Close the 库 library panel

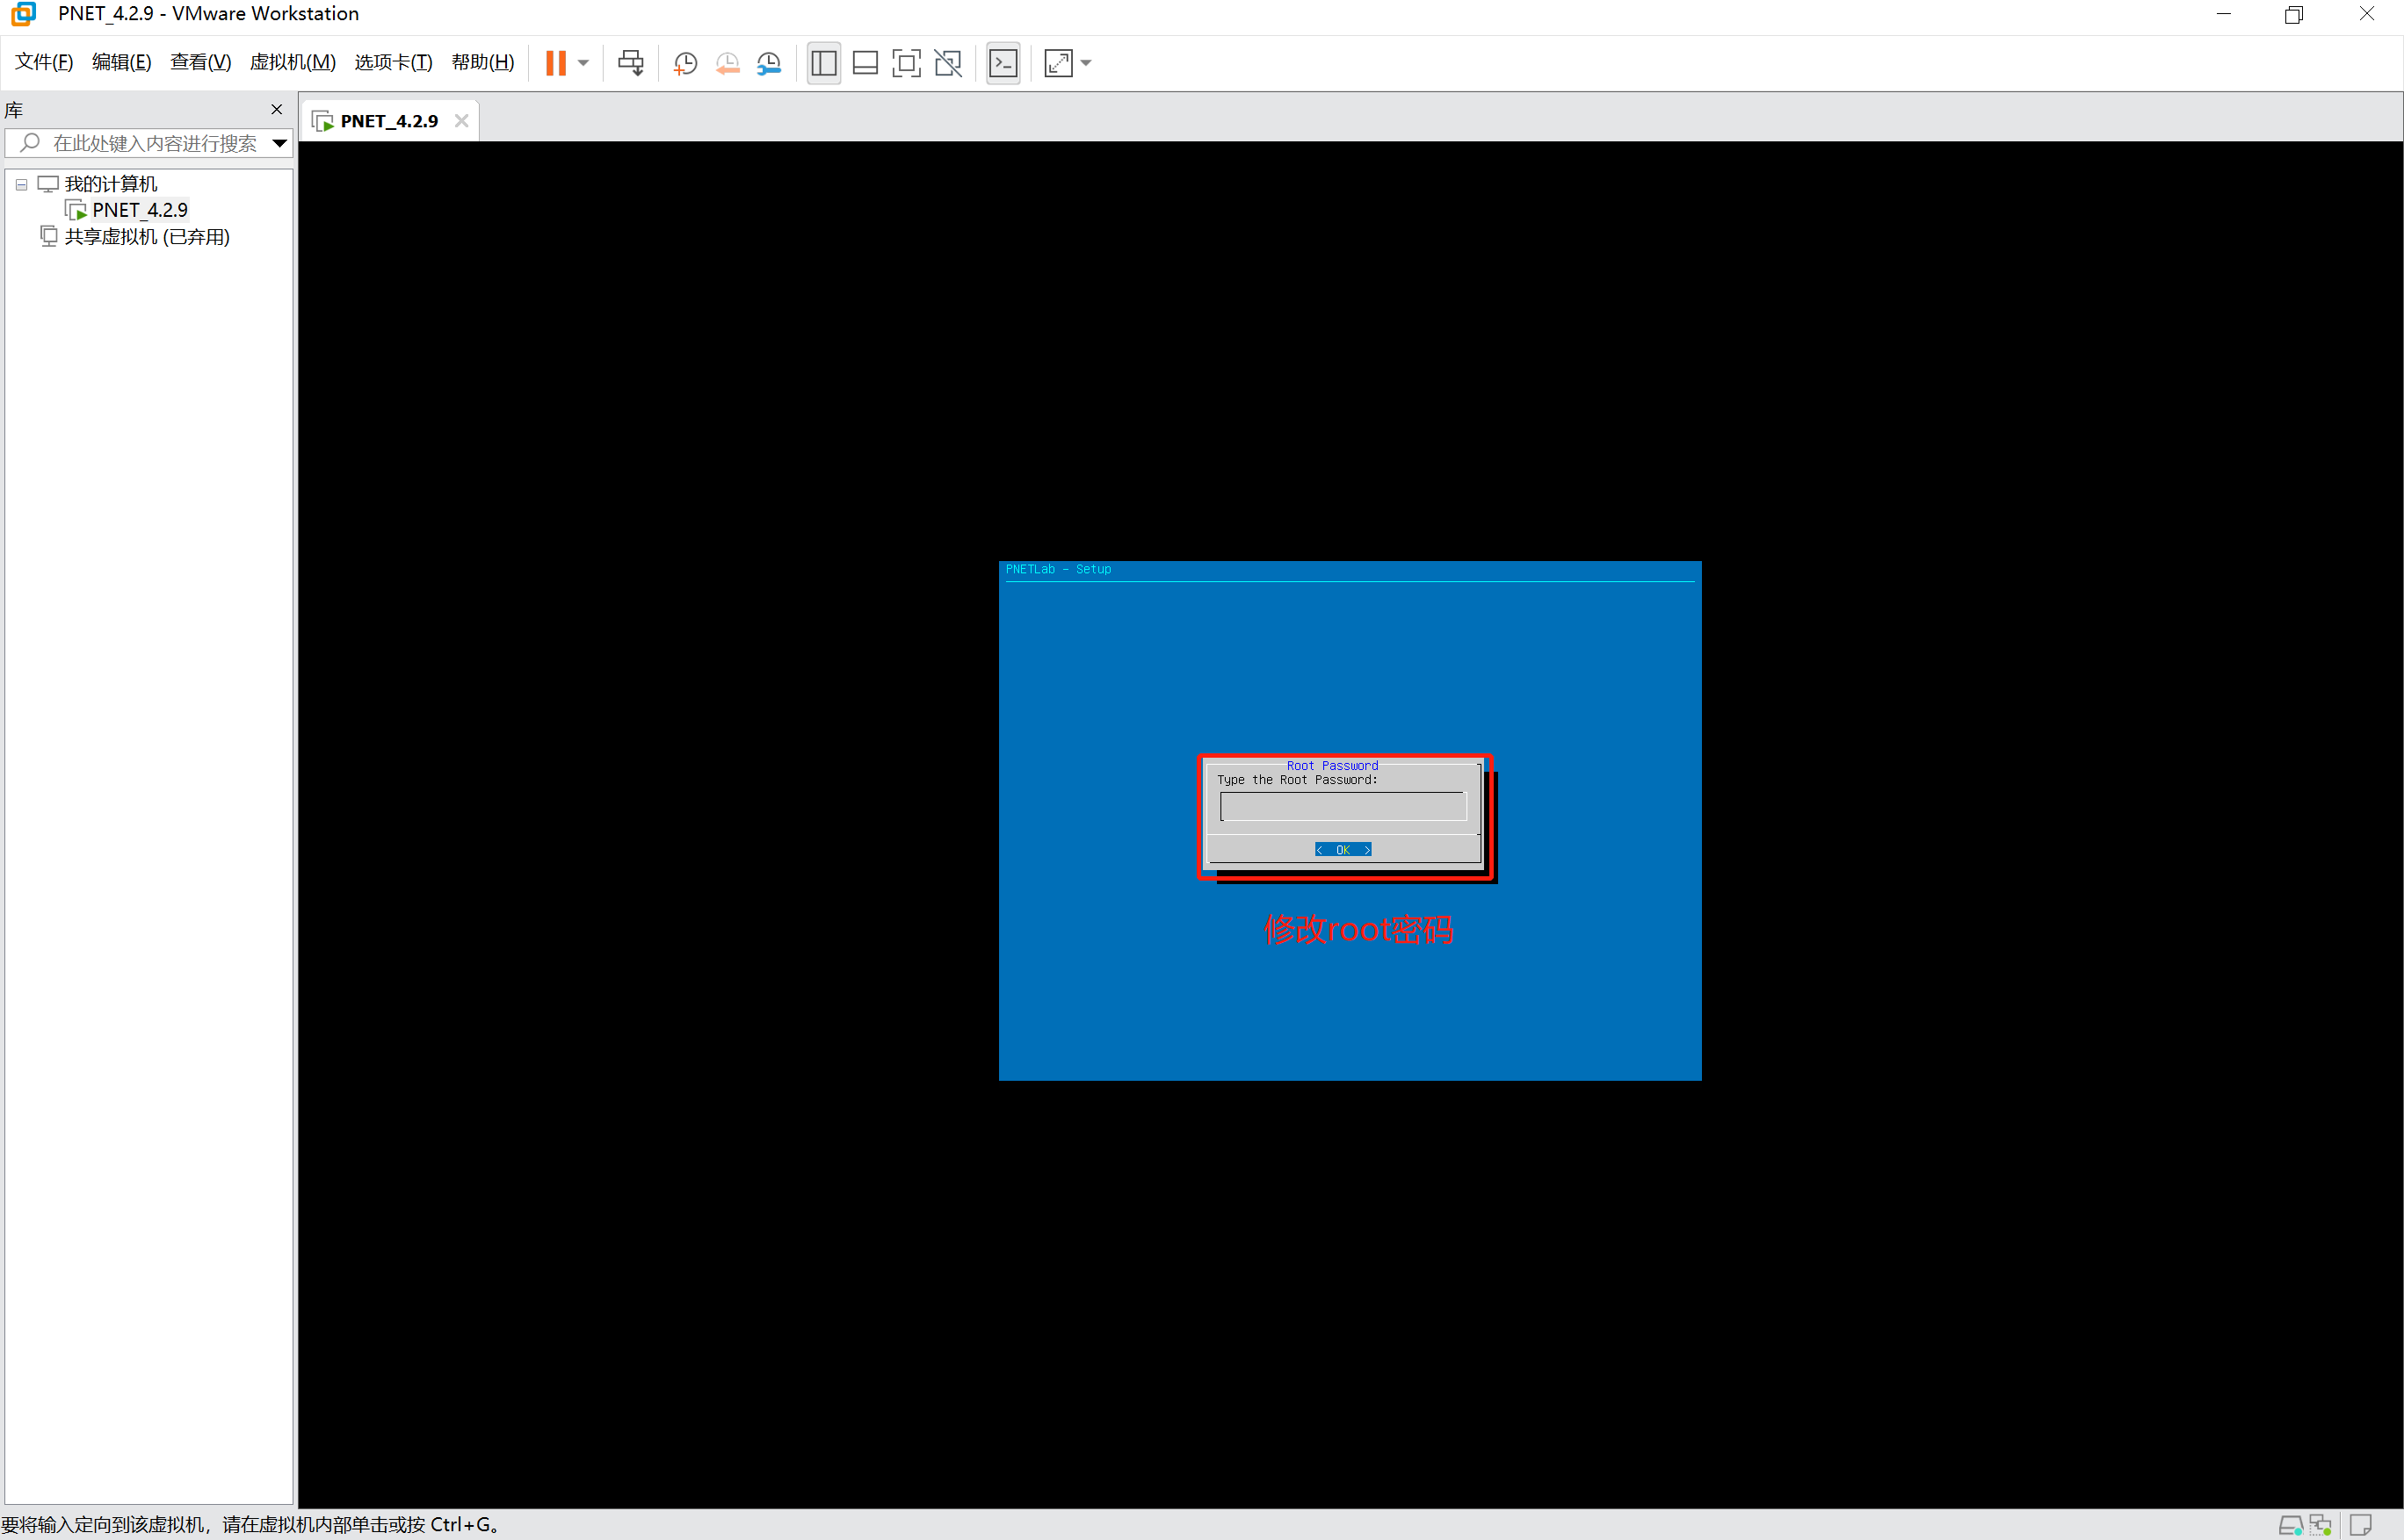pos(278,109)
